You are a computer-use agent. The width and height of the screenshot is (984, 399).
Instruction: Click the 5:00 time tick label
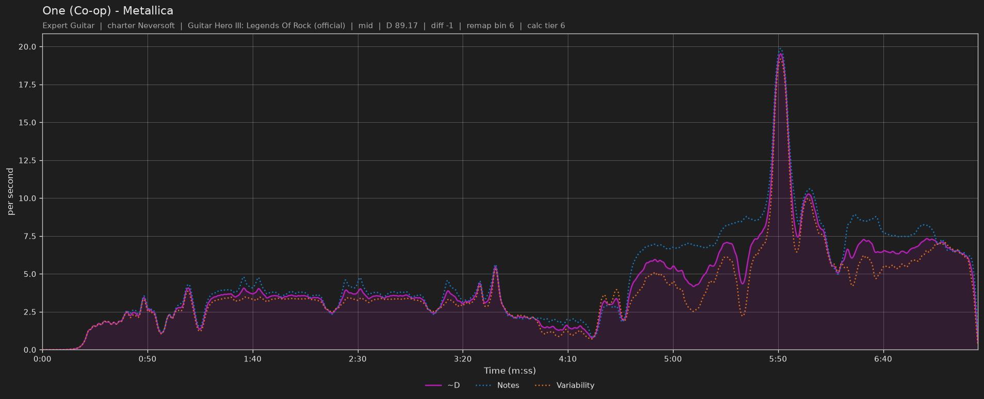tap(673, 359)
